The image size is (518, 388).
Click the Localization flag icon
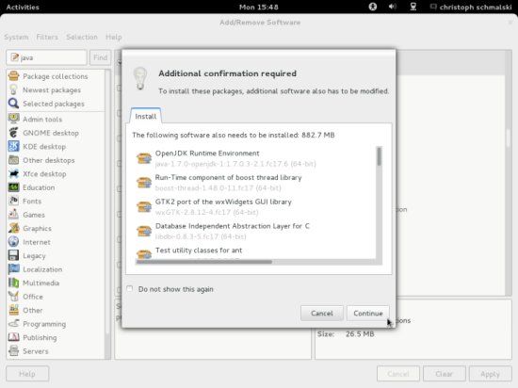click(x=13, y=269)
